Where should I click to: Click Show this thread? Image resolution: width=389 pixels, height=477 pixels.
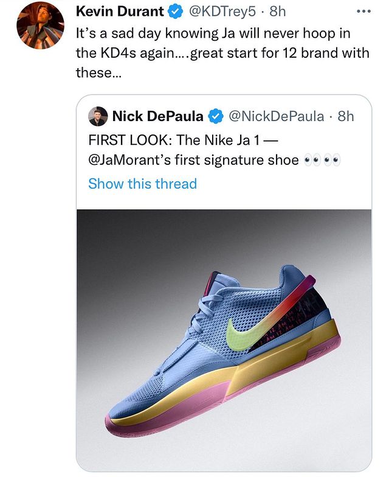coord(142,184)
